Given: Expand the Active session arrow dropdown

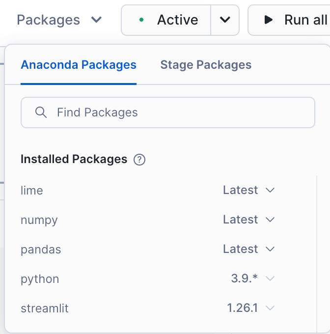Looking at the screenshot, I should (x=225, y=20).
